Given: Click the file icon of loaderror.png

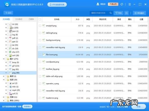Looking at the screenshot, I should (x=44, y=98).
